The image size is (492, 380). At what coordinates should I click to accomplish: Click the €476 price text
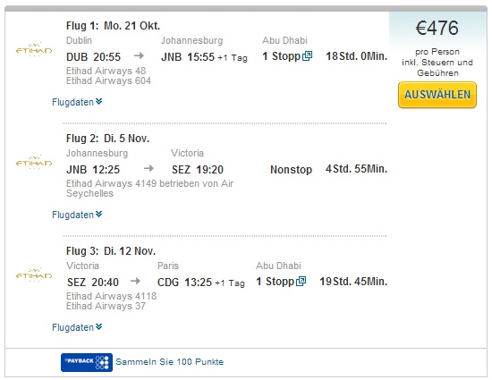pos(437,29)
